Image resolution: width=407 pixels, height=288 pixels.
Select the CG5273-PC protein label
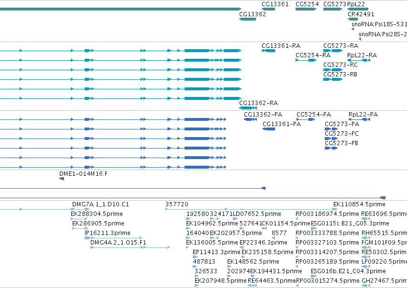pyautogui.click(x=341, y=134)
